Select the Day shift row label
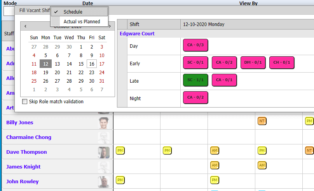Screen dimensions: 314x191 click(x=134, y=46)
